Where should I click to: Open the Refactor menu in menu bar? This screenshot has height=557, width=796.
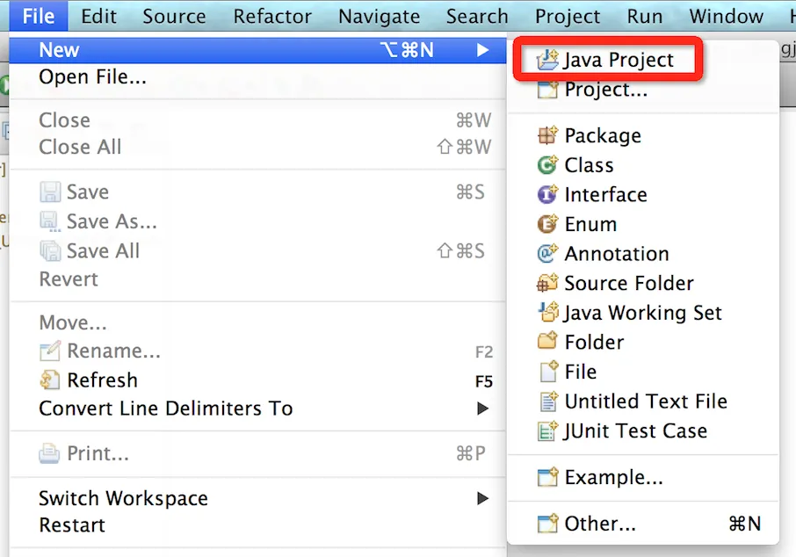[272, 16]
